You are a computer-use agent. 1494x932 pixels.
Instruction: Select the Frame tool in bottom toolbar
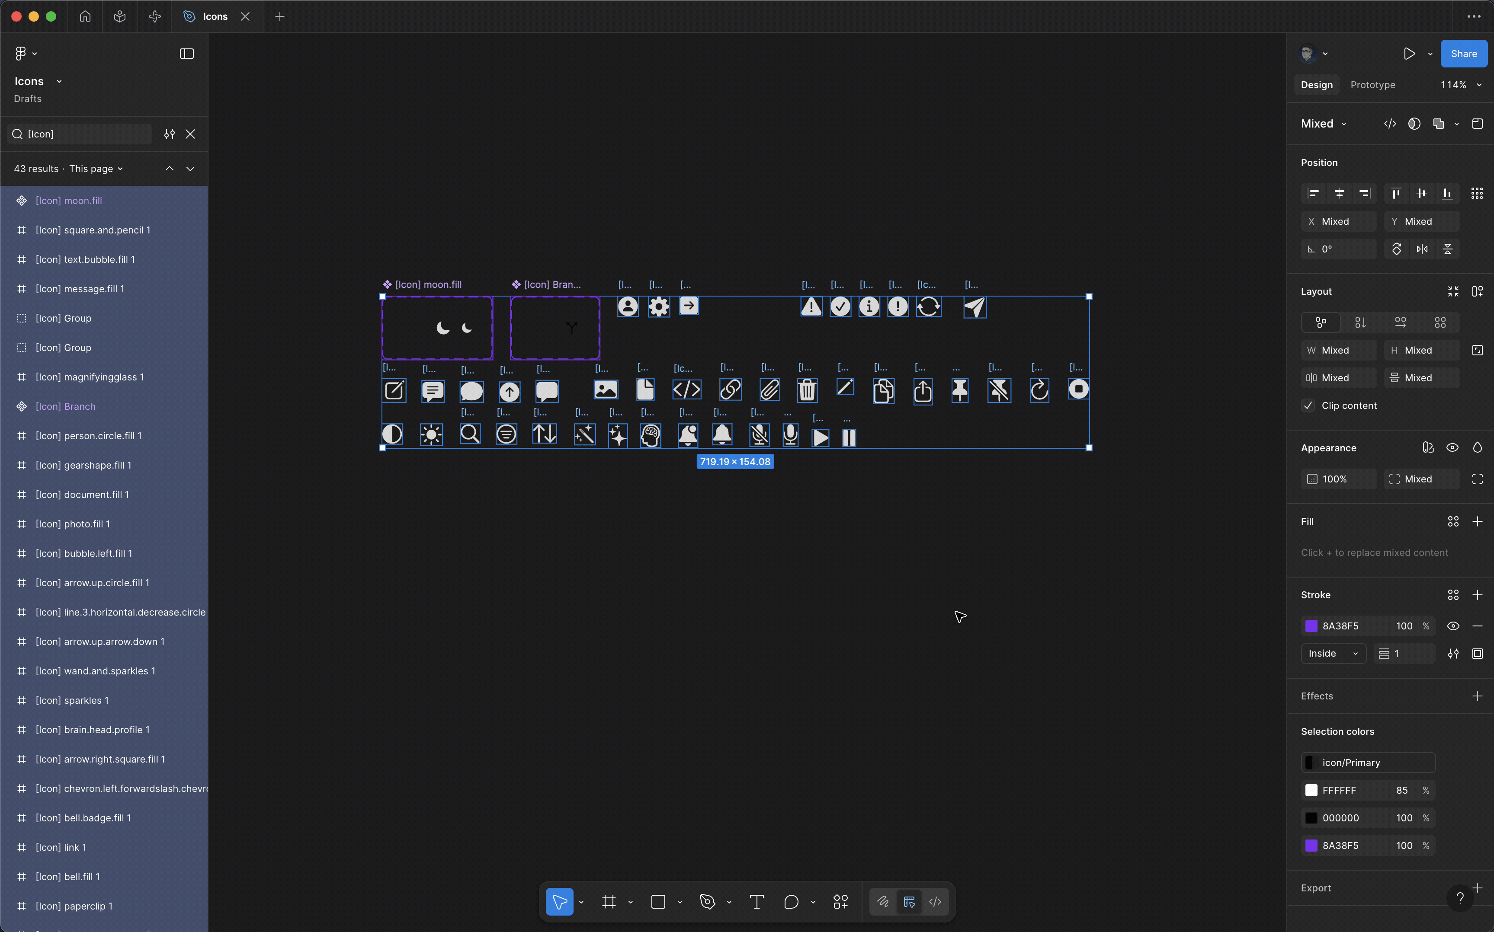coord(609,902)
